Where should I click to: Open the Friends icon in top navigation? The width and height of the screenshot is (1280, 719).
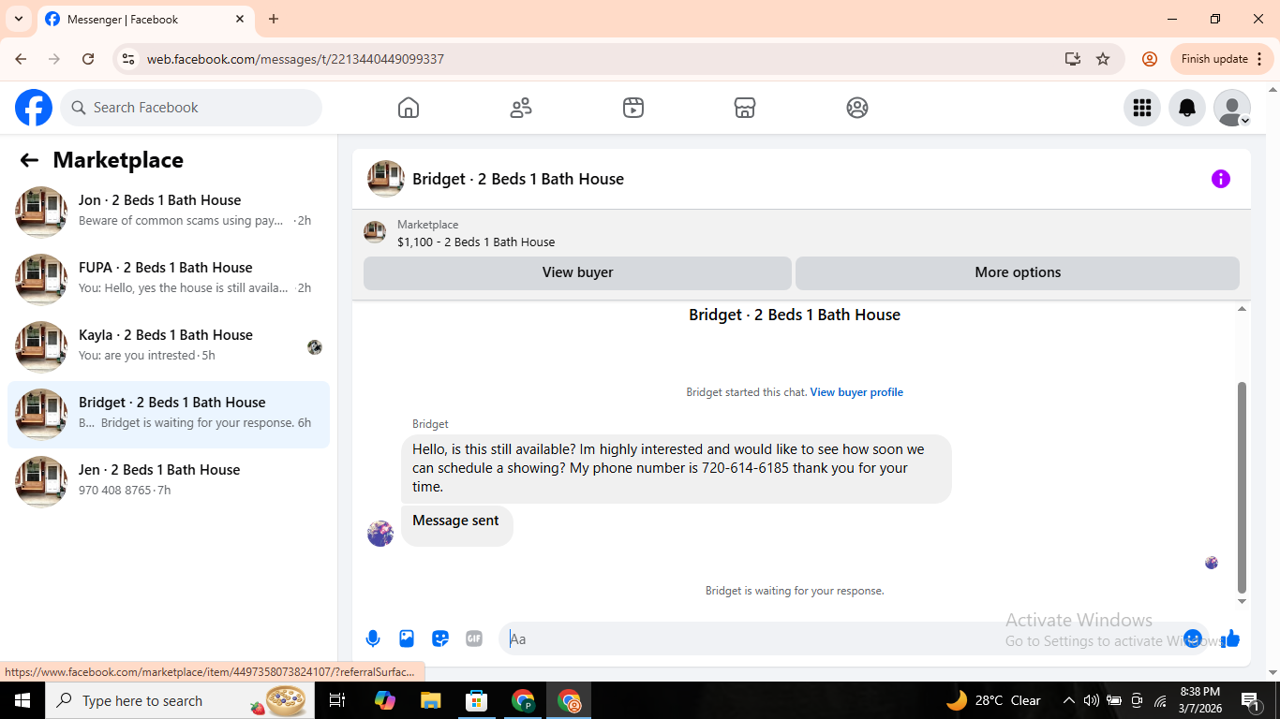(521, 108)
